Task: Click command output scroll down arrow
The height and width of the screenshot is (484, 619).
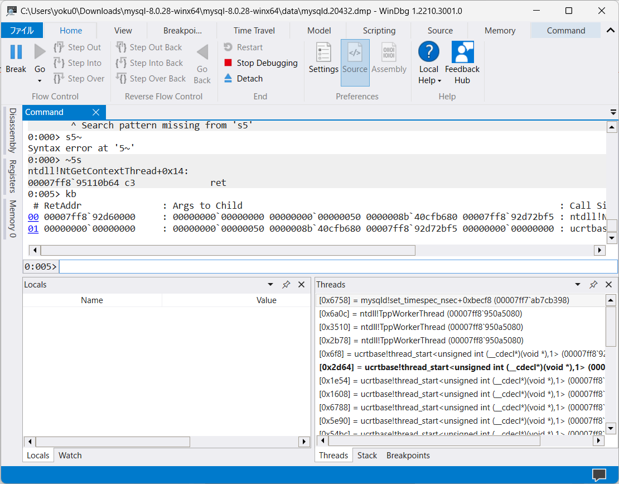Action: [612, 238]
